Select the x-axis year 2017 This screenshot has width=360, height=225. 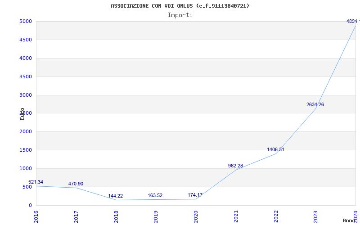pyautogui.click(x=76, y=216)
